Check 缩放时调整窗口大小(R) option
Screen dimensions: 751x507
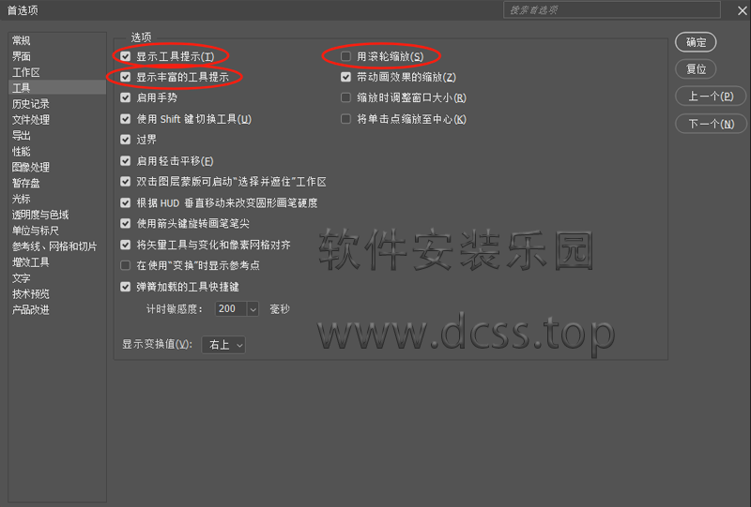(x=345, y=97)
